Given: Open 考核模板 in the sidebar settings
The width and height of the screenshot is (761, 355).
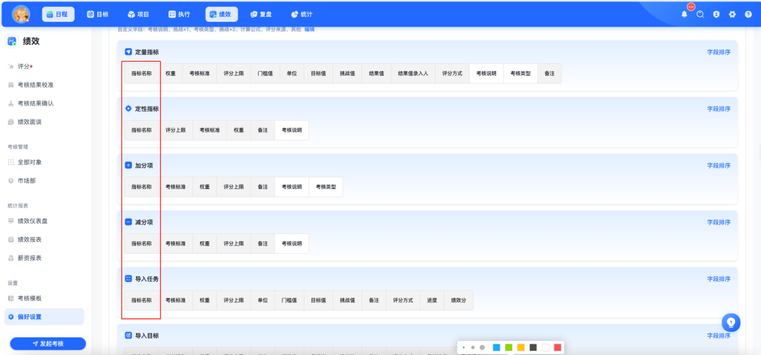Looking at the screenshot, I should point(30,298).
